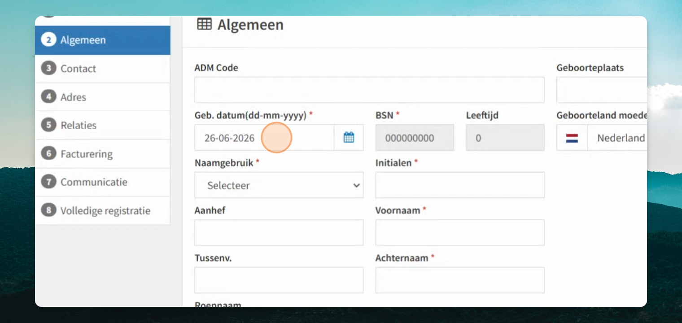This screenshot has width=682, height=323.
Task: Focus the Tussenv. text field
Action: click(279, 280)
